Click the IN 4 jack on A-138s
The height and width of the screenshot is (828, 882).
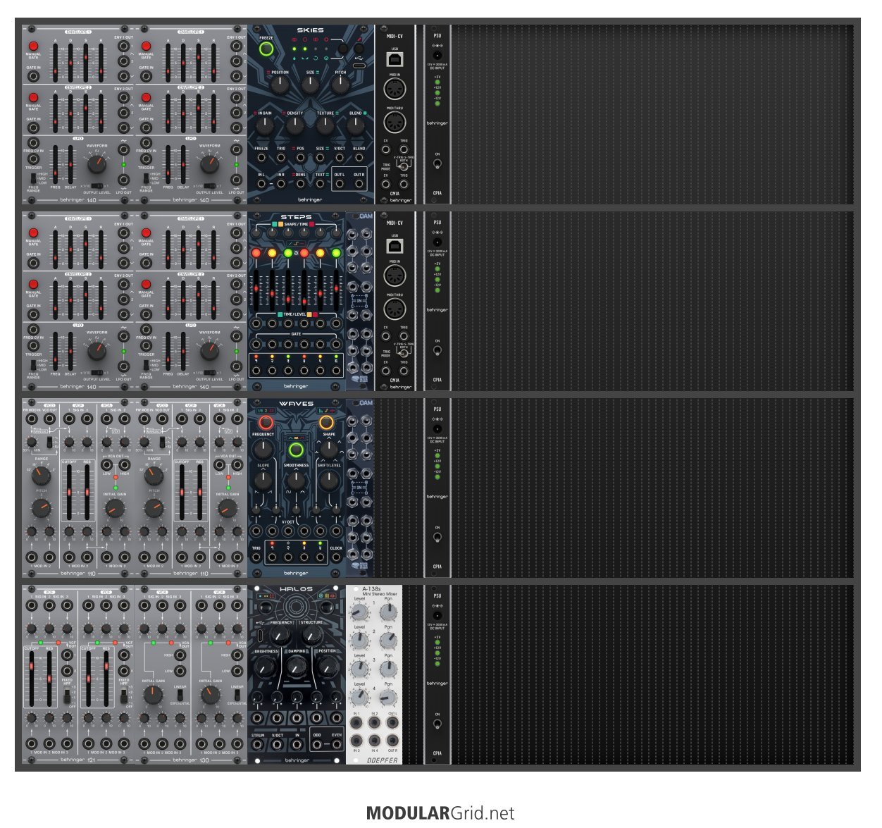[x=374, y=741]
